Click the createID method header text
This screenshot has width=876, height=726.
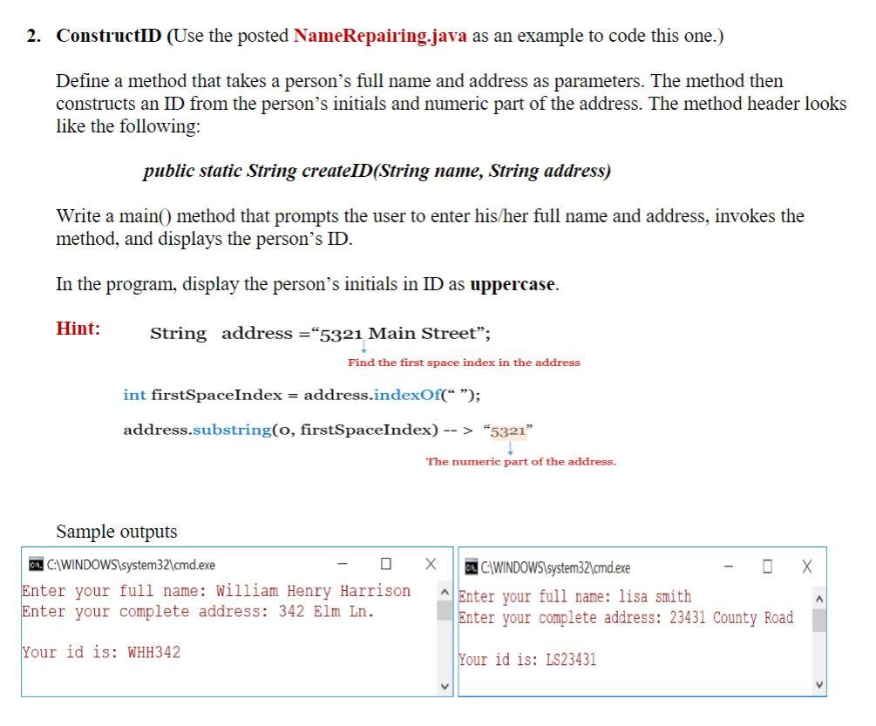pyautogui.click(x=377, y=170)
